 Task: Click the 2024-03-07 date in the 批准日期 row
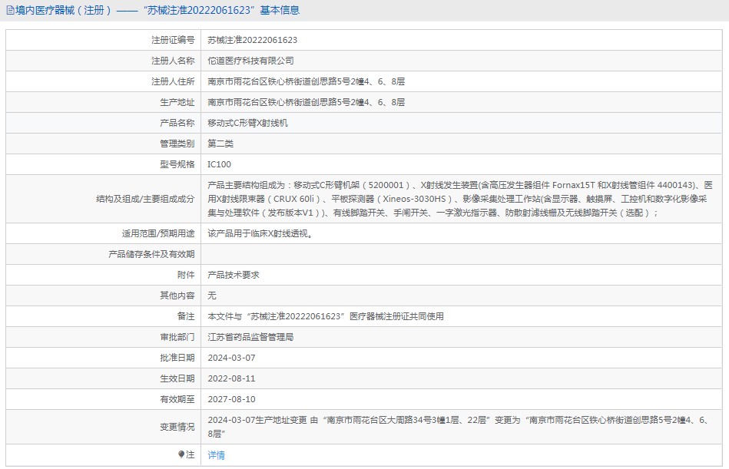pos(231,358)
